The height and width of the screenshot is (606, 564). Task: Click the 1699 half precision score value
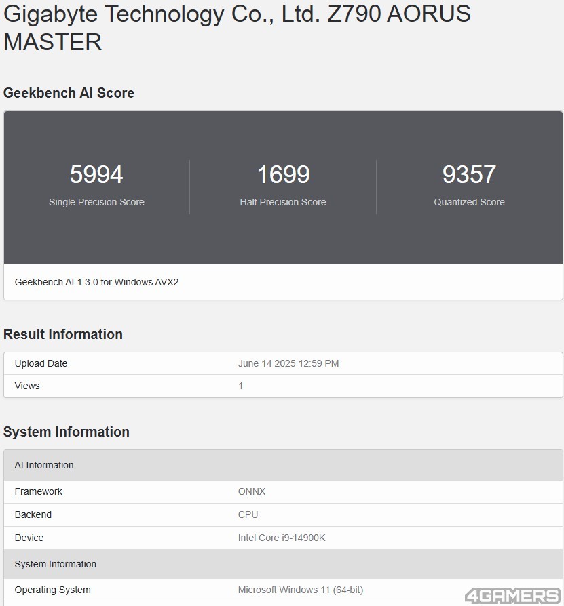click(x=283, y=175)
